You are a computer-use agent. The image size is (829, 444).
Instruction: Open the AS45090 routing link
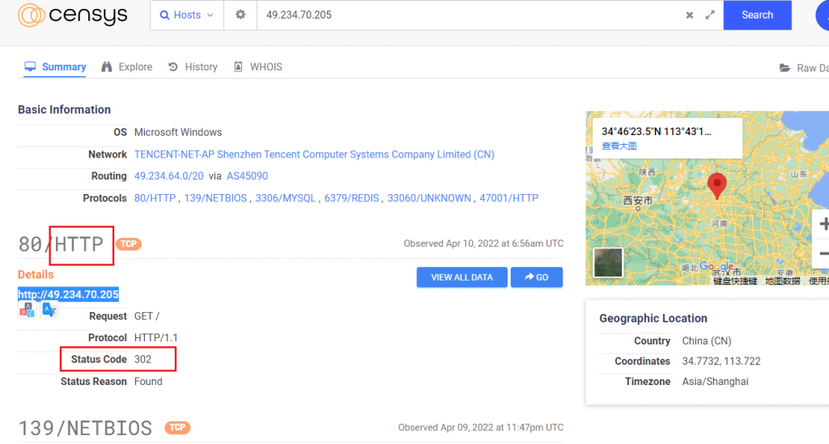pyautogui.click(x=247, y=176)
